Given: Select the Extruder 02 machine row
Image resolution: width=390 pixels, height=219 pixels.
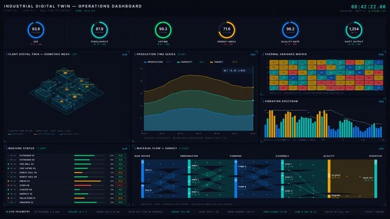Looking at the screenshot, I should click(x=66, y=160).
